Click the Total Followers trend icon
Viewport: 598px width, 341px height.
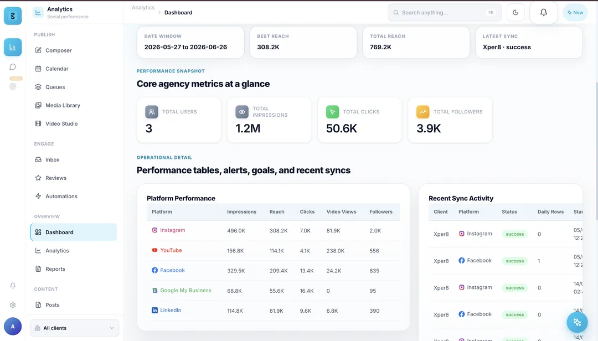point(423,112)
